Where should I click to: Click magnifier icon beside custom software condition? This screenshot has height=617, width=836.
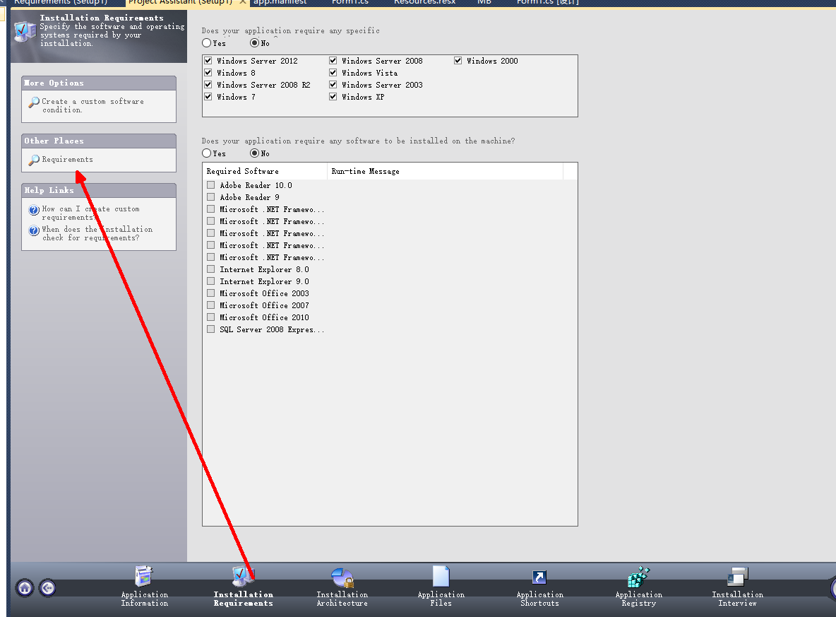coord(34,102)
